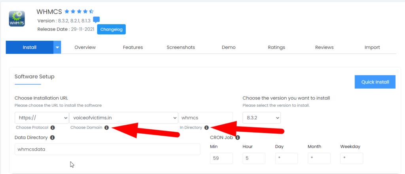Expand the Install tab dropdown arrow
405x174 pixels.
(x=57, y=47)
